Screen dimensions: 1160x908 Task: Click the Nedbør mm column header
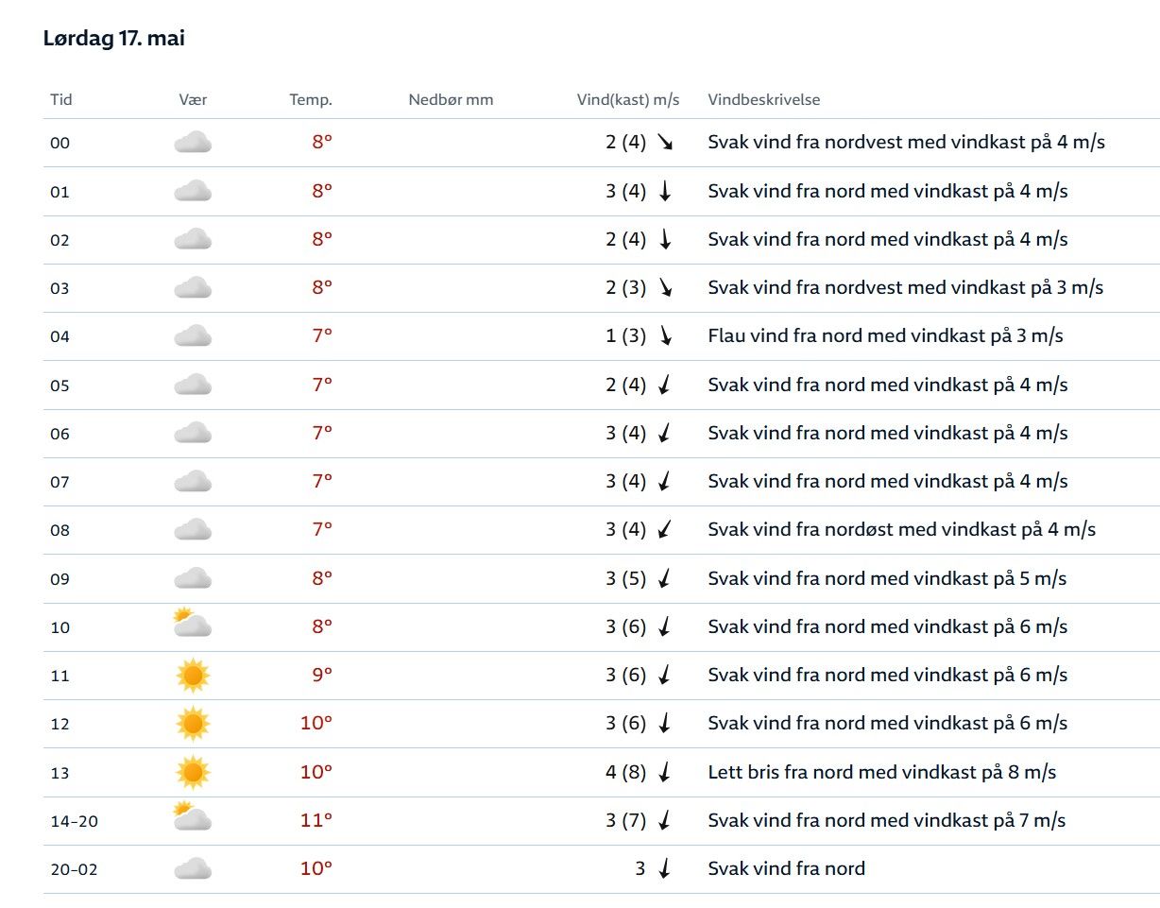pos(451,99)
